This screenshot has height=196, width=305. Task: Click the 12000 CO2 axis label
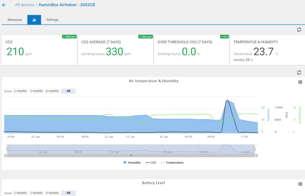[x=278, y=108]
